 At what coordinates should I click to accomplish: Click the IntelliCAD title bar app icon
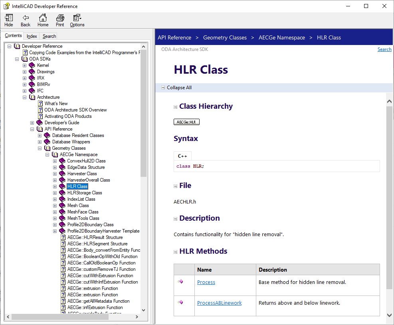point(6,6)
